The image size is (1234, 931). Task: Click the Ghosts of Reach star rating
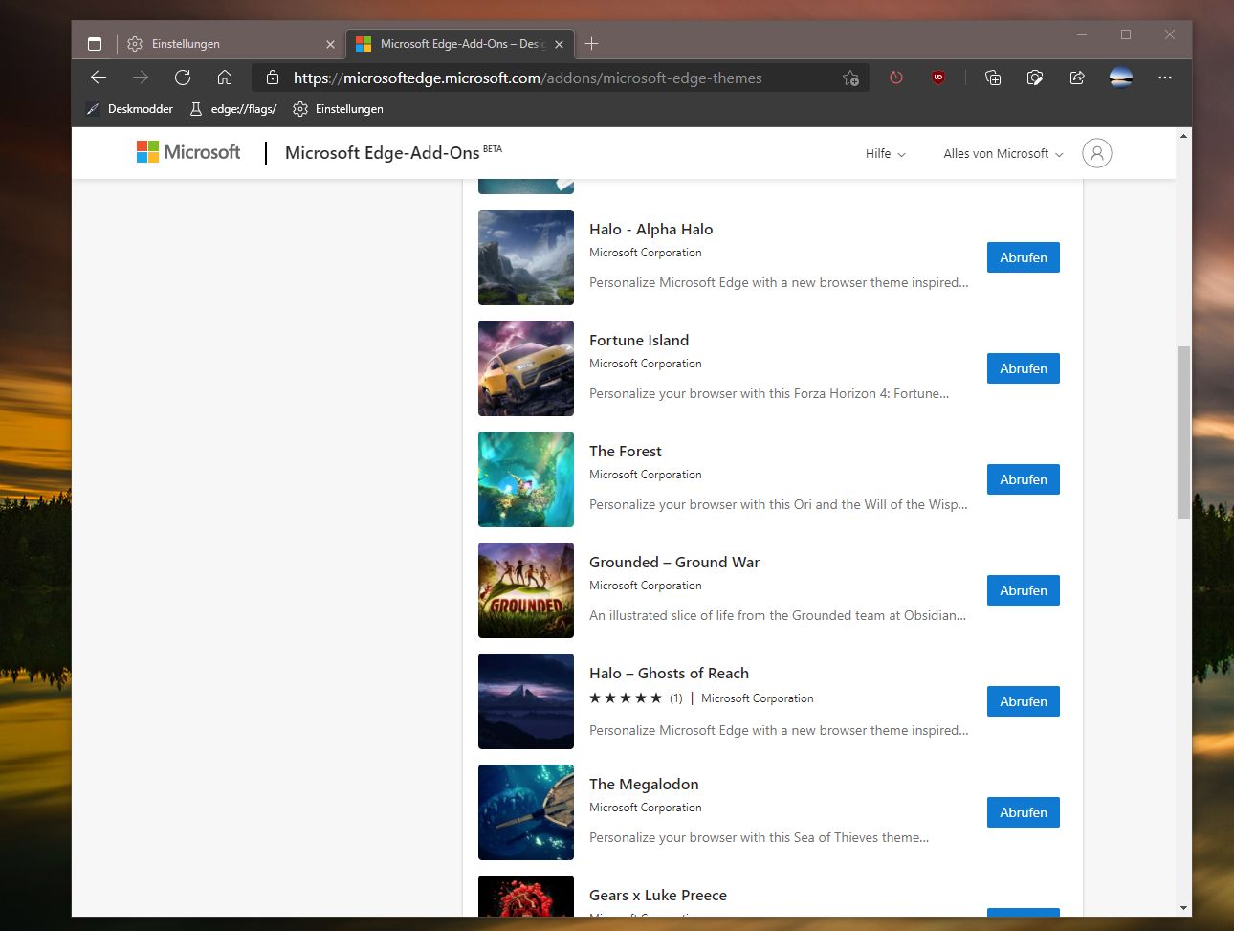tap(626, 698)
